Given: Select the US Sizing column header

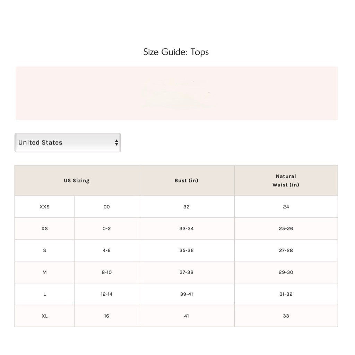Looking at the screenshot, I should [77, 180].
